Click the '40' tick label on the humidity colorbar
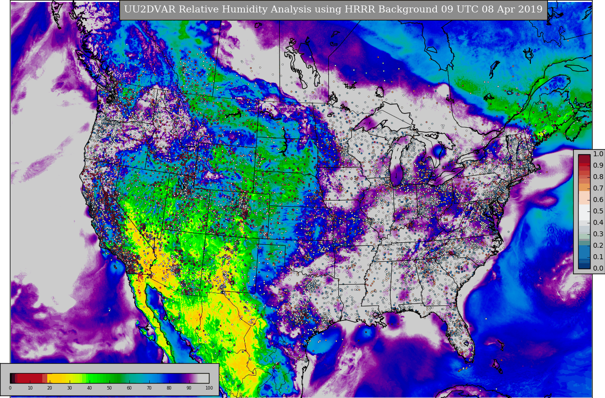 click(90, 388)
